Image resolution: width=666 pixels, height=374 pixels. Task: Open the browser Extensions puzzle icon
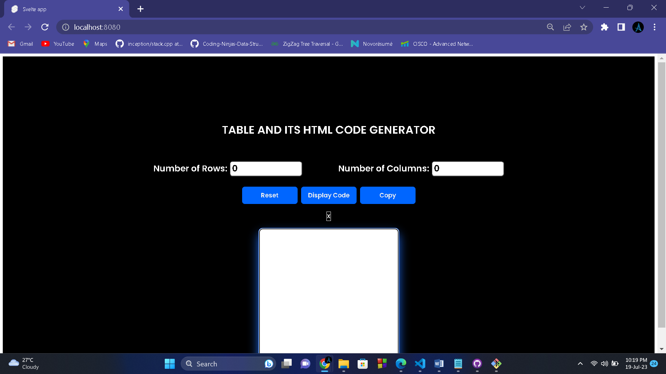pyautogui.click(x=604, y=27)
